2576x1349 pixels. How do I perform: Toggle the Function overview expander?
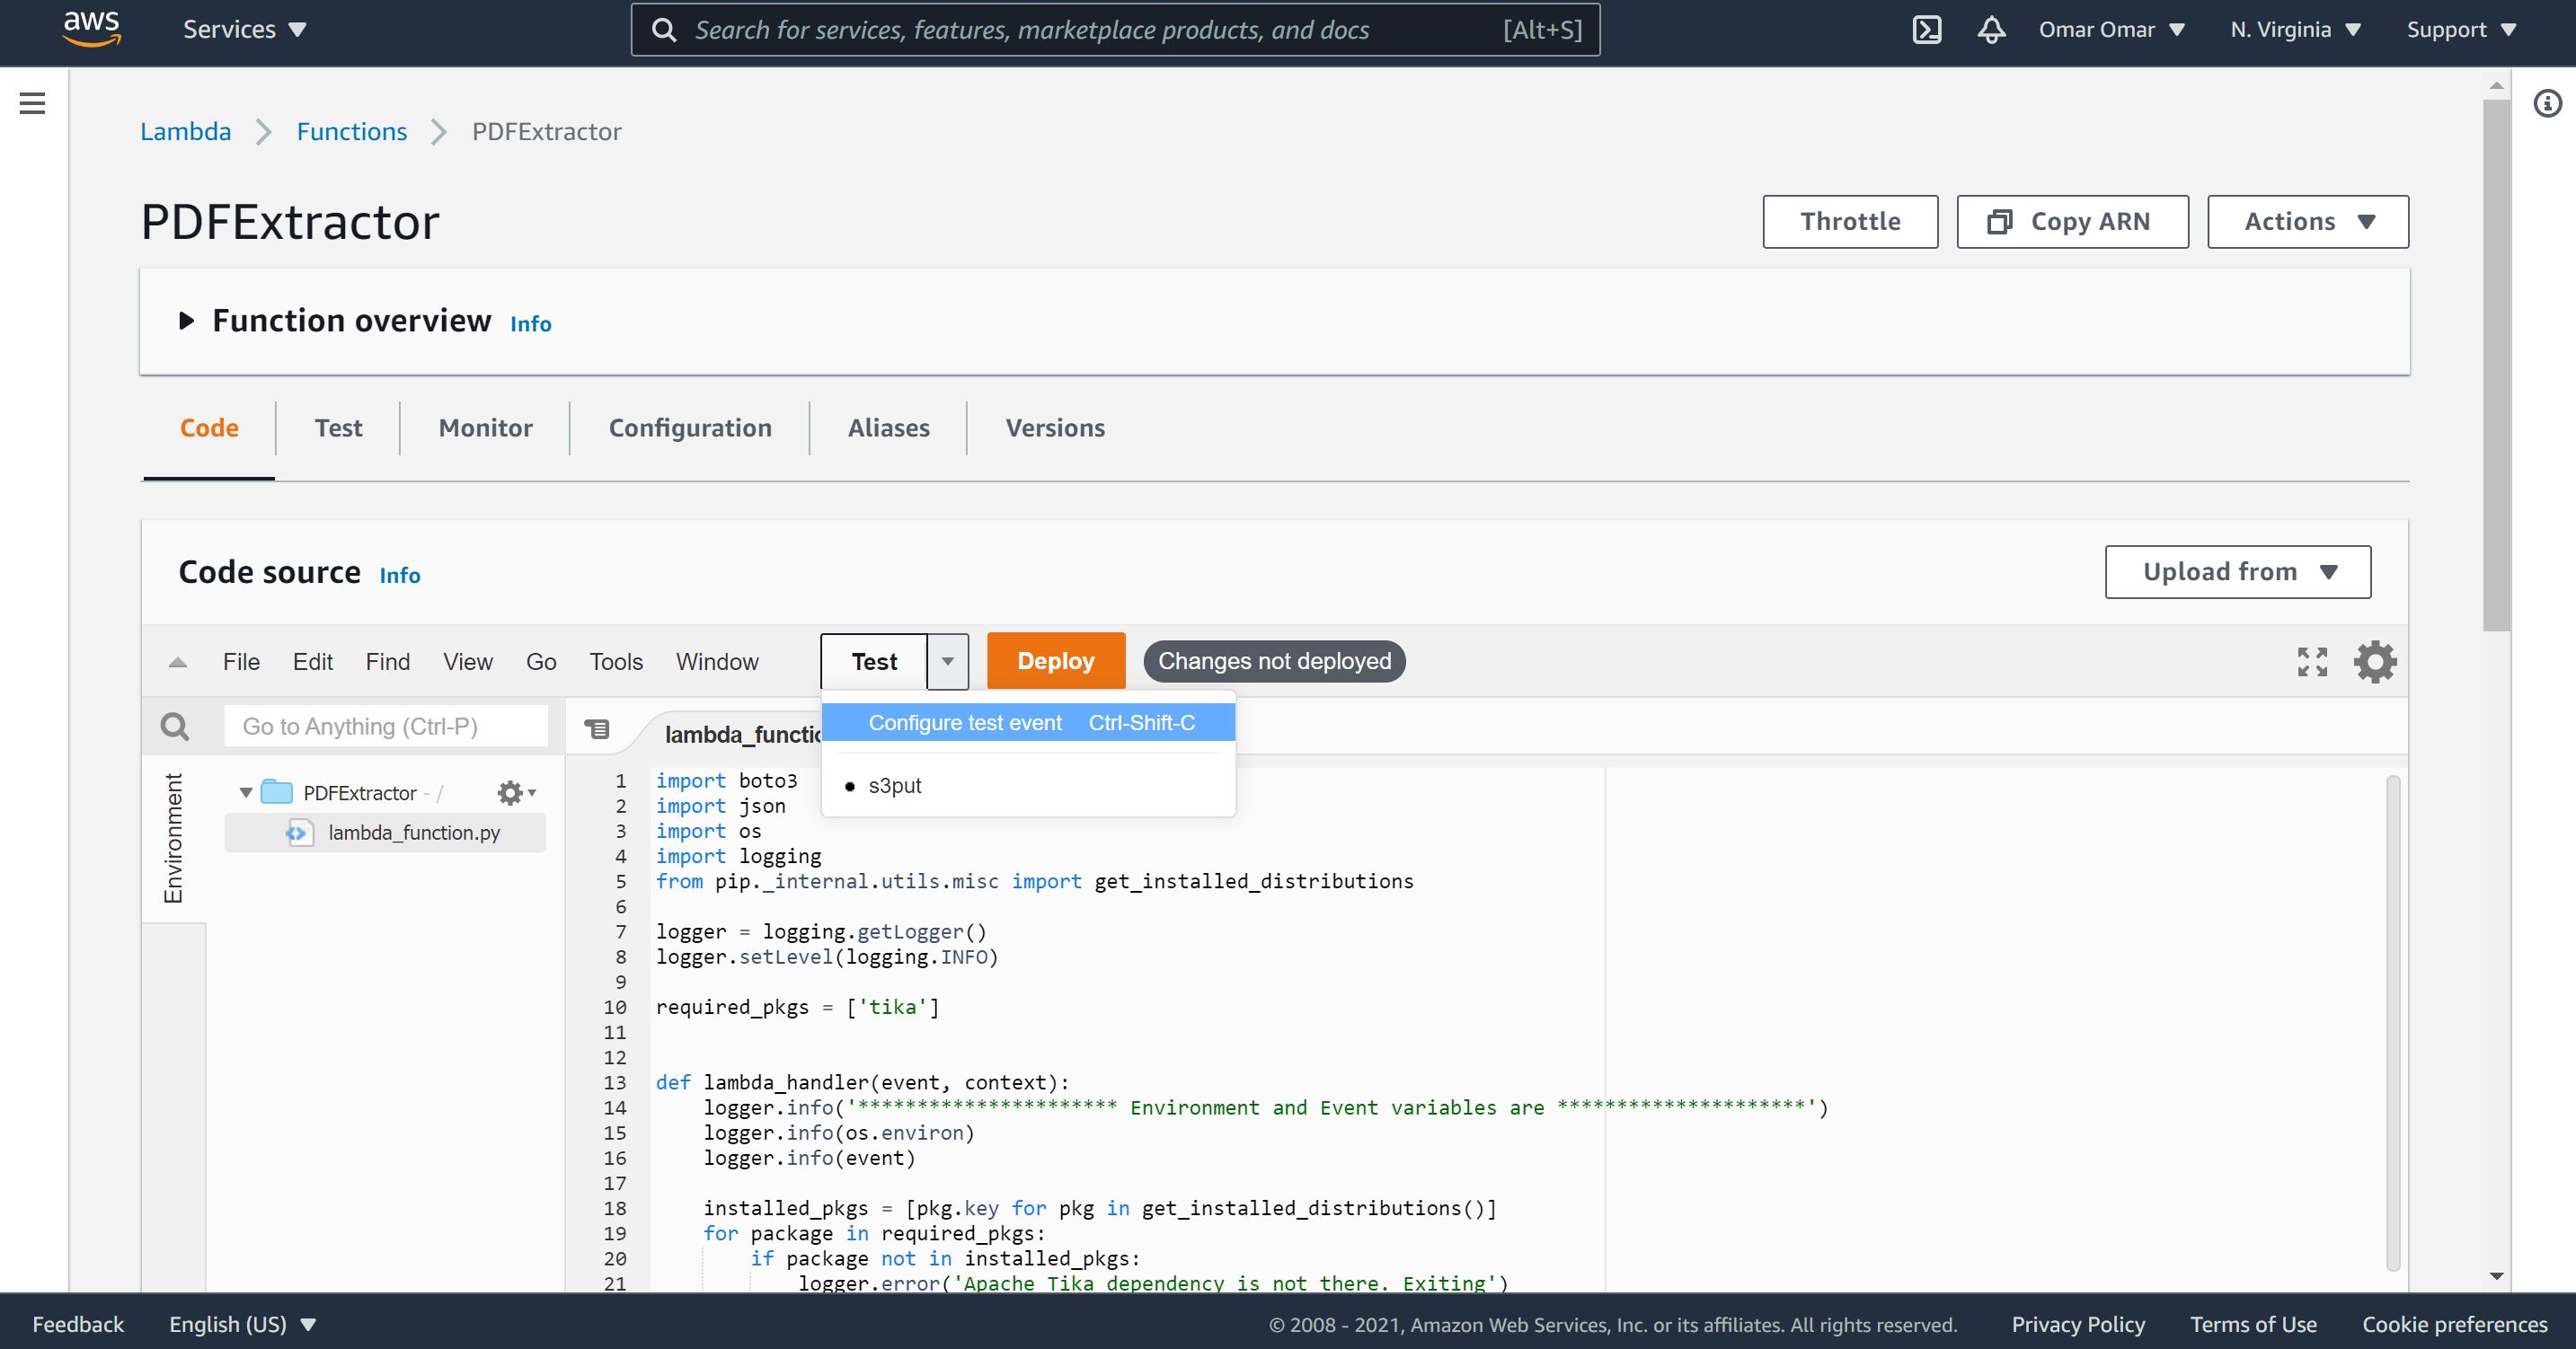pos(186,322)
